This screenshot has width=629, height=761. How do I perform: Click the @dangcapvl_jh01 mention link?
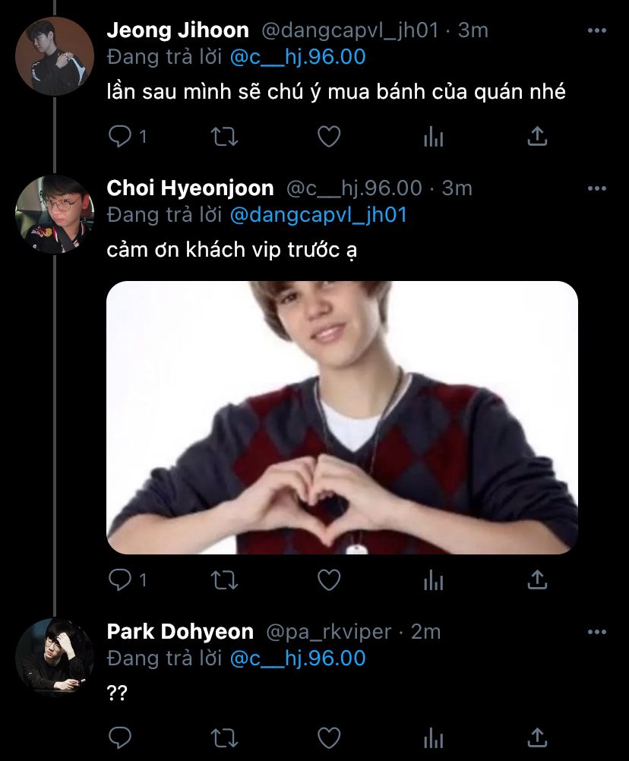[x=318, y=215]
